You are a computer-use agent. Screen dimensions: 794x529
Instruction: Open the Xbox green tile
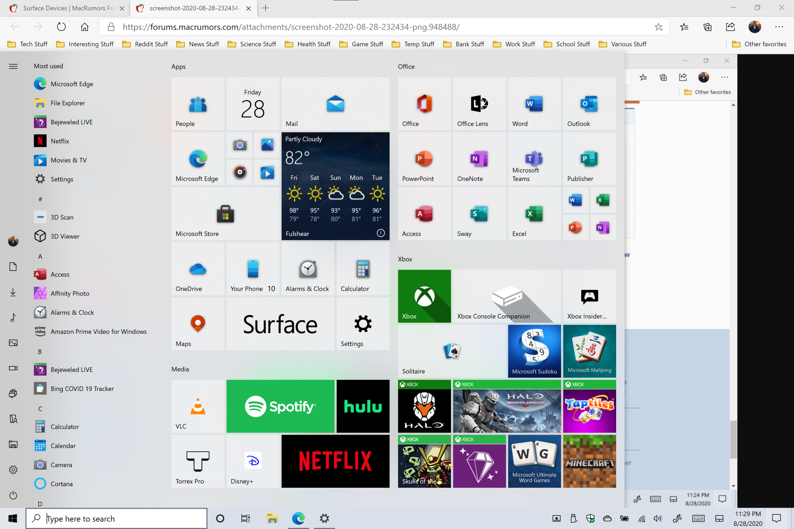[424, 296]
